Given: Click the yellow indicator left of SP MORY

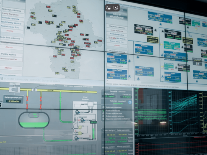Looking at the screenshot, I should (x=161, y=44).
